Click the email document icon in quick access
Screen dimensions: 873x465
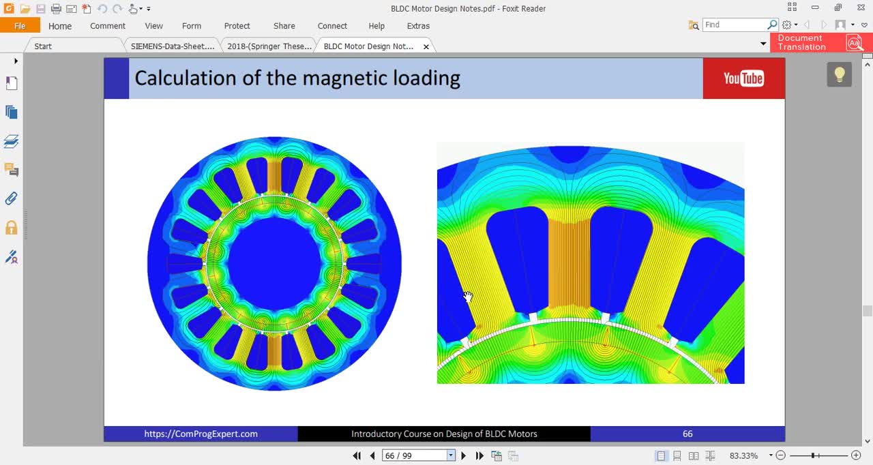[x=71, y=9]
